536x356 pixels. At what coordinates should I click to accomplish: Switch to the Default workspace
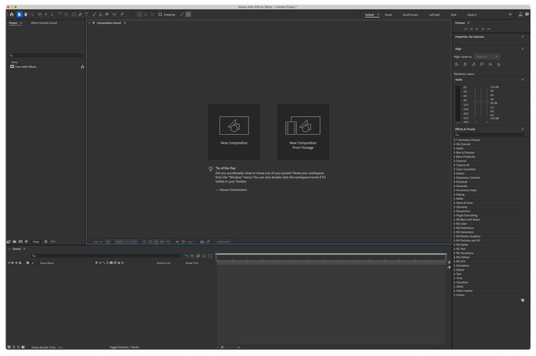pos(370,15)
